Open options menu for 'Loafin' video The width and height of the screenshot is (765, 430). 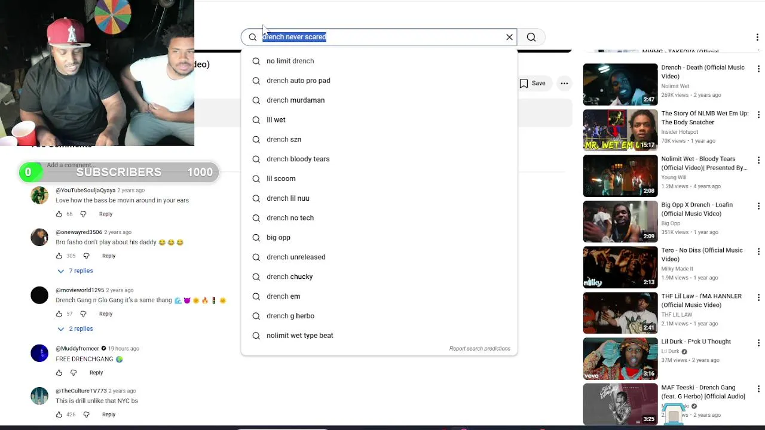[758, 206]
